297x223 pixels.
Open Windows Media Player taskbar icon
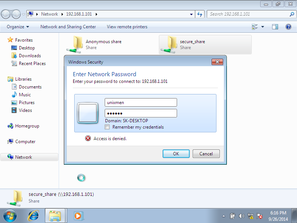point(78,216)
